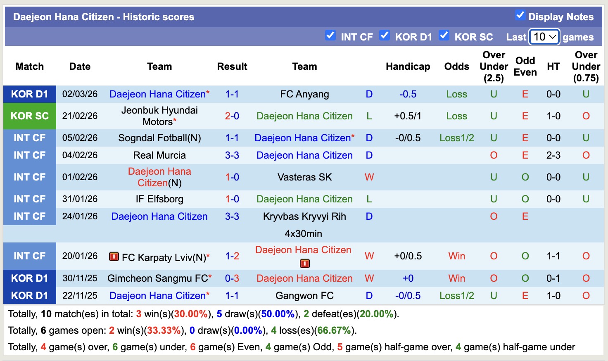
Task: Open the Gangwon FC team page
Action: (x=304, y=295)
